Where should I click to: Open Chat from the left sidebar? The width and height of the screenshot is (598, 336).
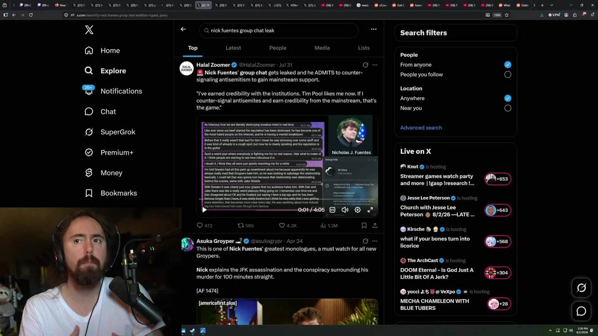(100, 112)
